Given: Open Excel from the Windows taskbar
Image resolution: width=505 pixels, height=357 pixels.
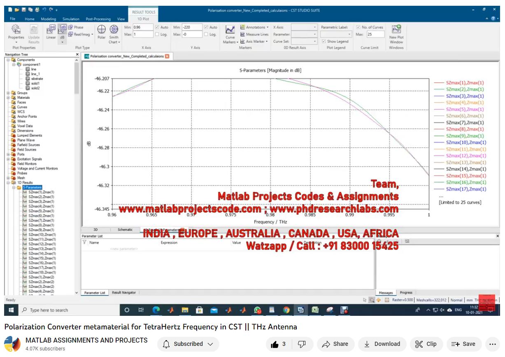Looking at the screenshot, I should coord(315,310).
